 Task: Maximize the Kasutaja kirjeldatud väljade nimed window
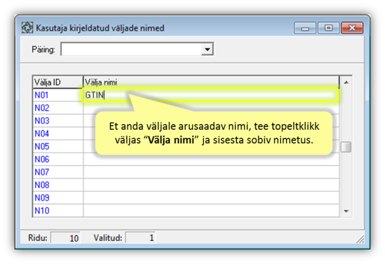click(x=328, y=28)
